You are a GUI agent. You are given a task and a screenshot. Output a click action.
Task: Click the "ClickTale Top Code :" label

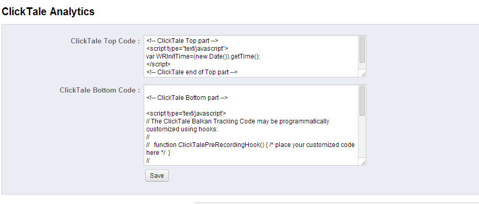click(x=105, y=41)
